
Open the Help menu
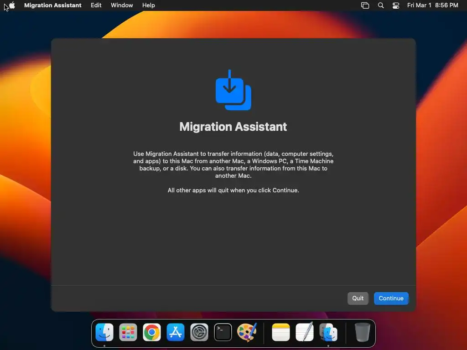point(148,5)
